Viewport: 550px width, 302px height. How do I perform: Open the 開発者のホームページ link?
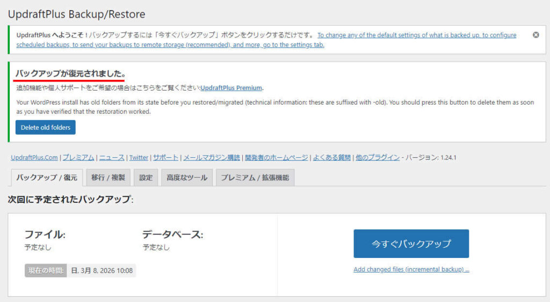[x=277, y=158]
